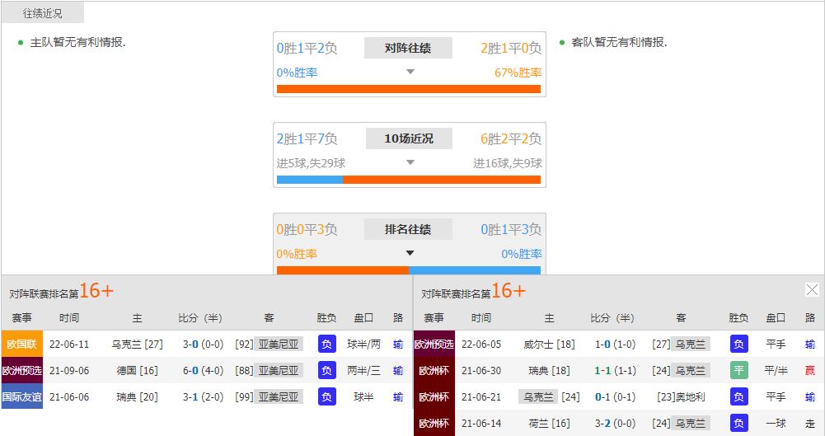Click 负 badge in 荷兰 3-2 row
This screenshot has height=436, width=825.
coord(738,423)
